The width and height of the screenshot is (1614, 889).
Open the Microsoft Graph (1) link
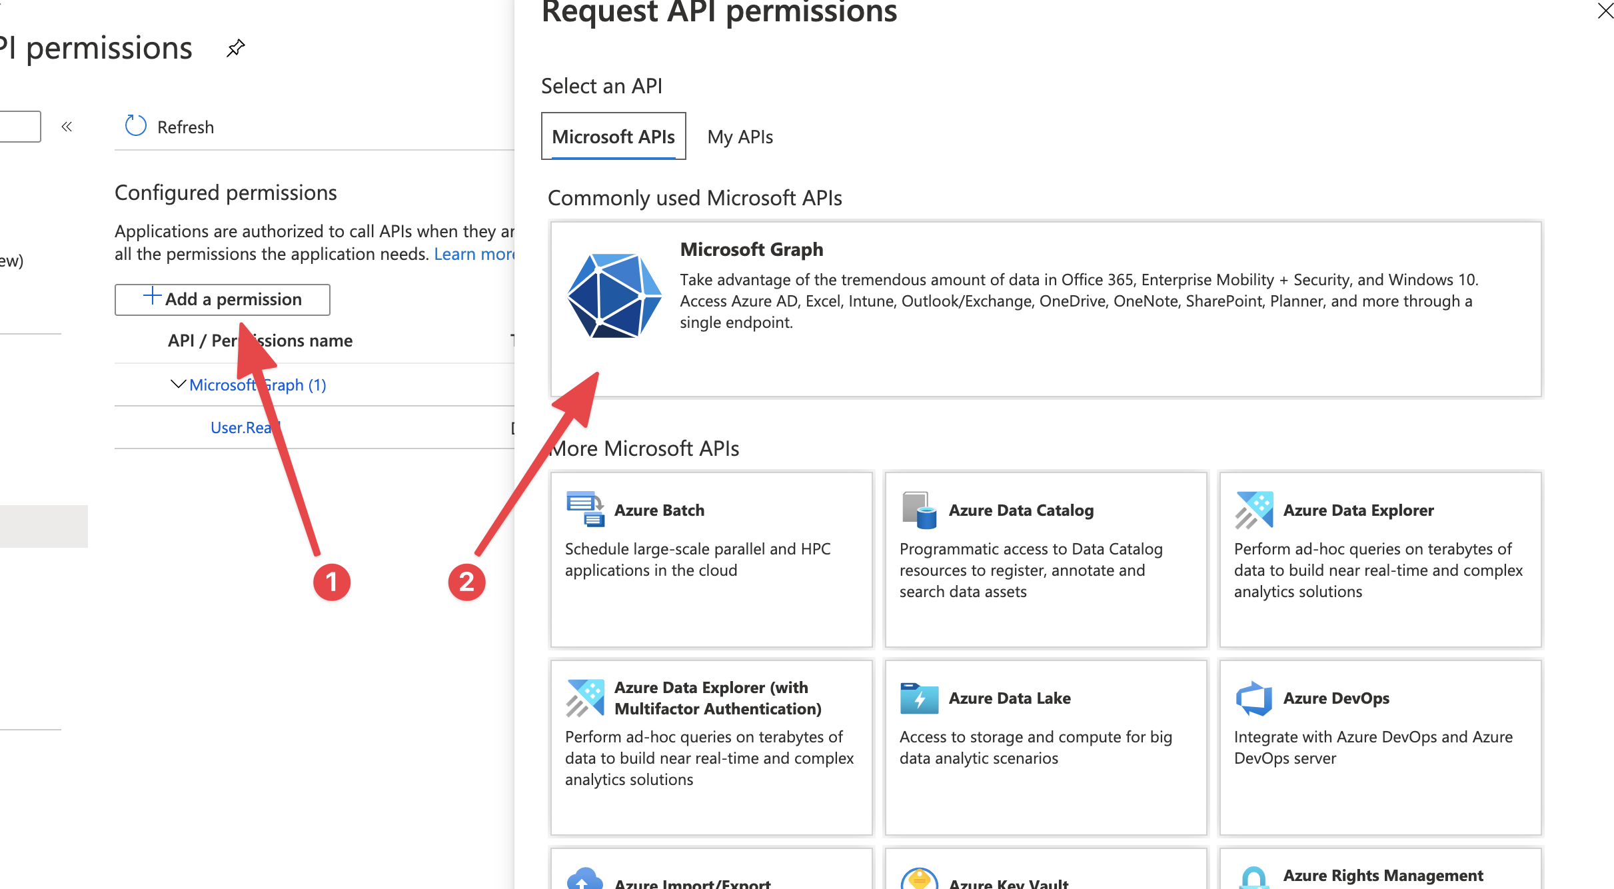257,385
